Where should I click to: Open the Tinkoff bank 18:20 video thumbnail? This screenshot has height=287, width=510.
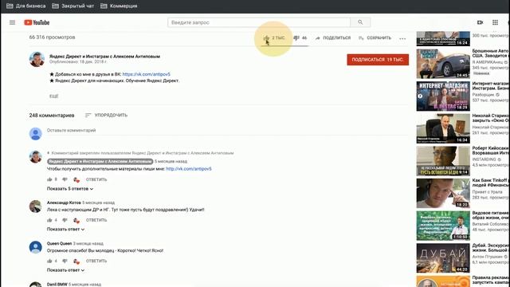click(443, 193)
